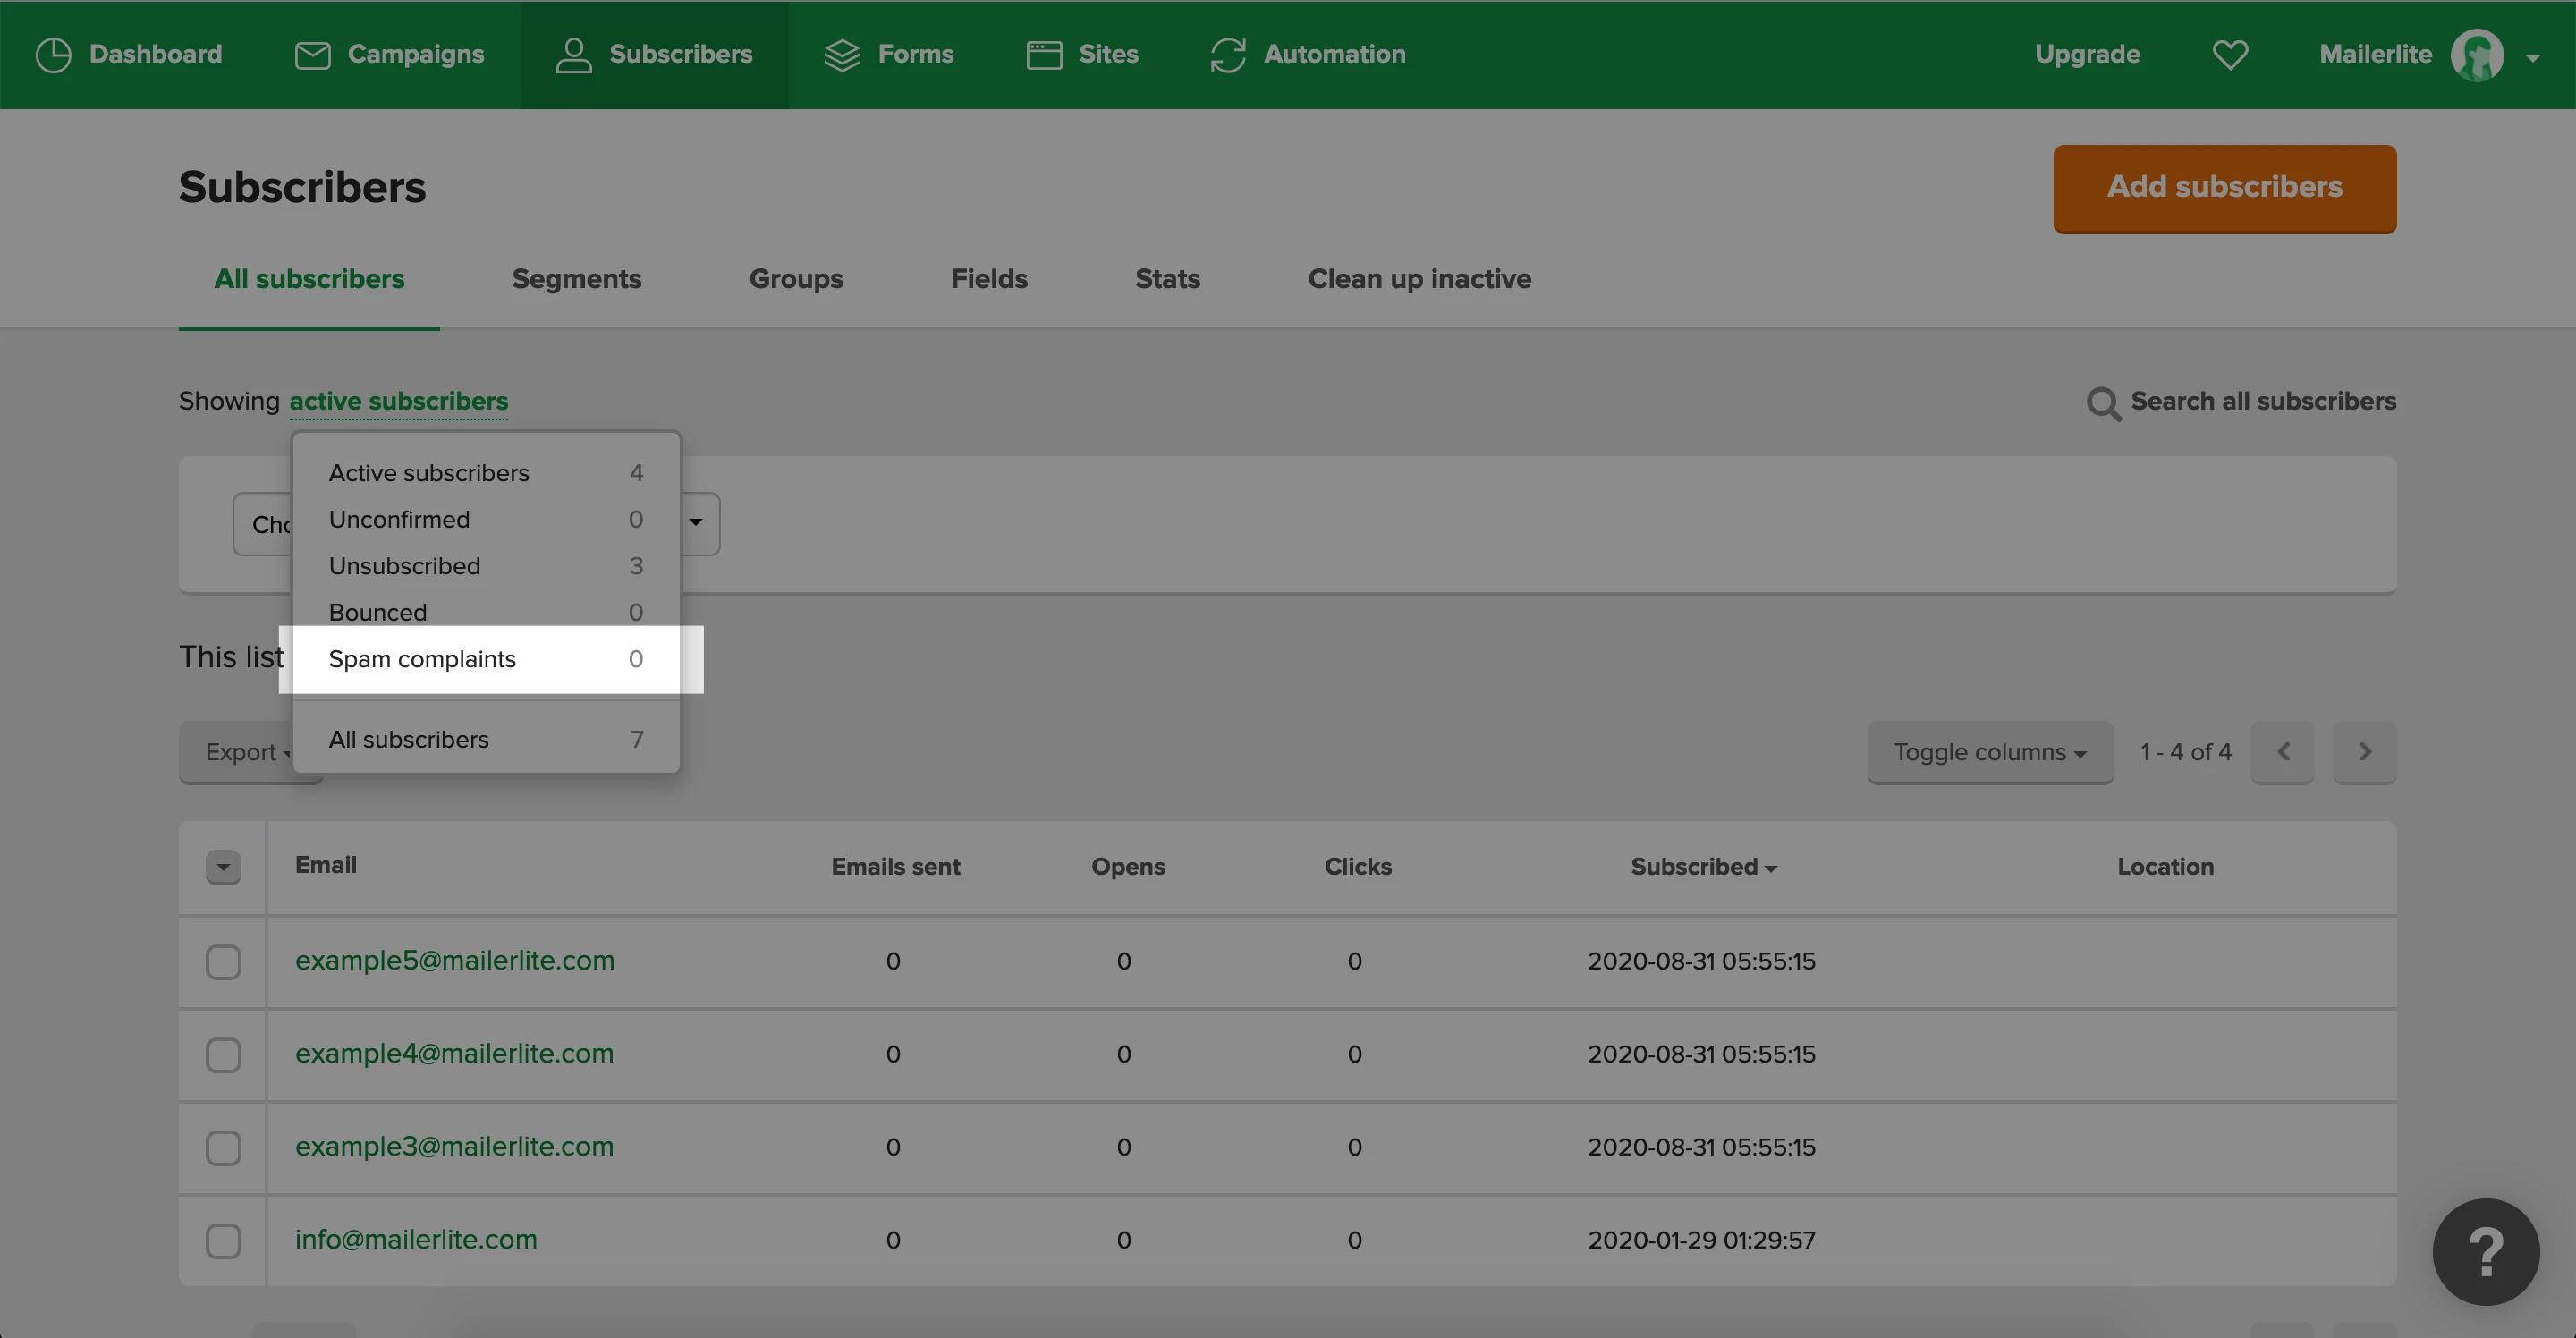This screenshot has width=2576, height=1338.
Task: Open the Export dropdown
Action: pyautogui.click(x=240, y=752)
